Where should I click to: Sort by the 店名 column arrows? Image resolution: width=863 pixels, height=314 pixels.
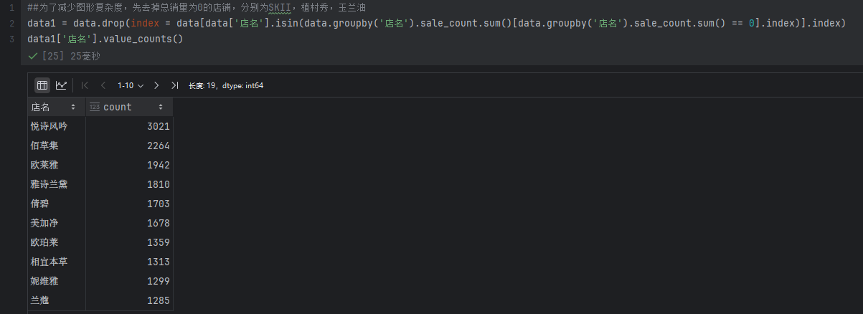coord(73,107)
